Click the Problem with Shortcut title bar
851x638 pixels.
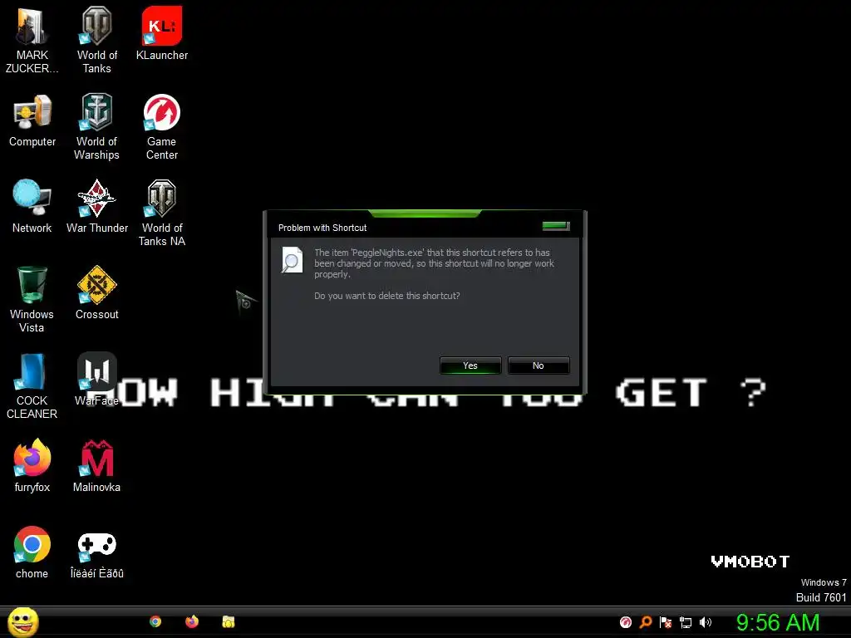click(423, 228)
